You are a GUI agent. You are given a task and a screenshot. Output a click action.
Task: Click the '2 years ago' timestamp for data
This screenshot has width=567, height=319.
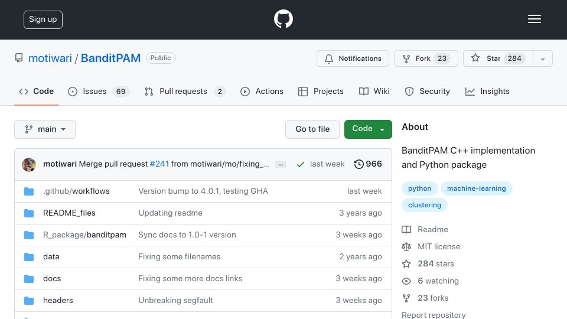(x=360, y=257)
